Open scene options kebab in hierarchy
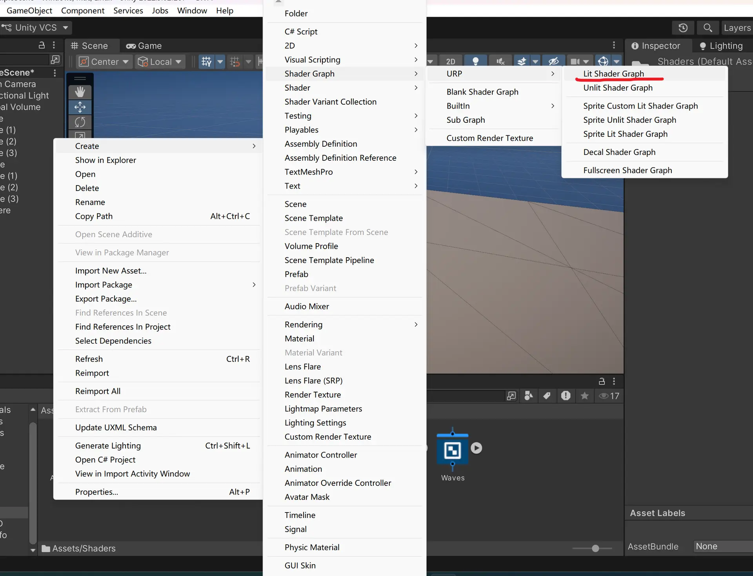 pyautogui.click(x=55, y=73)
